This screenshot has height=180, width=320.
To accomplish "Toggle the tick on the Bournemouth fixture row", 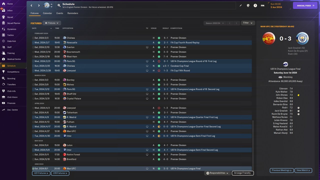I will coord(33,52).
